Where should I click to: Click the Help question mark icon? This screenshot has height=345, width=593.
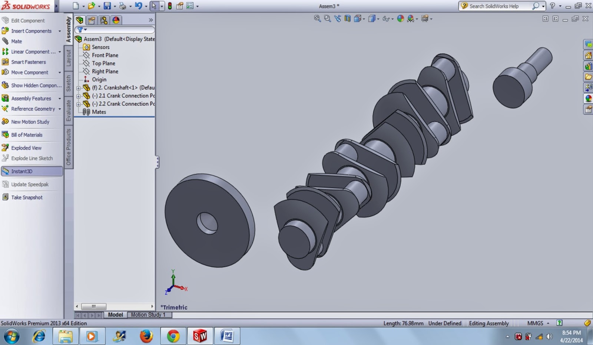(x=552, y=6)
